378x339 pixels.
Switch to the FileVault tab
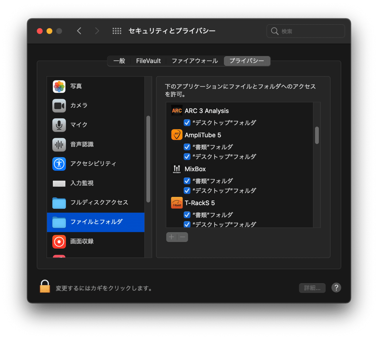pyautogui.click(x=148, y=61)
